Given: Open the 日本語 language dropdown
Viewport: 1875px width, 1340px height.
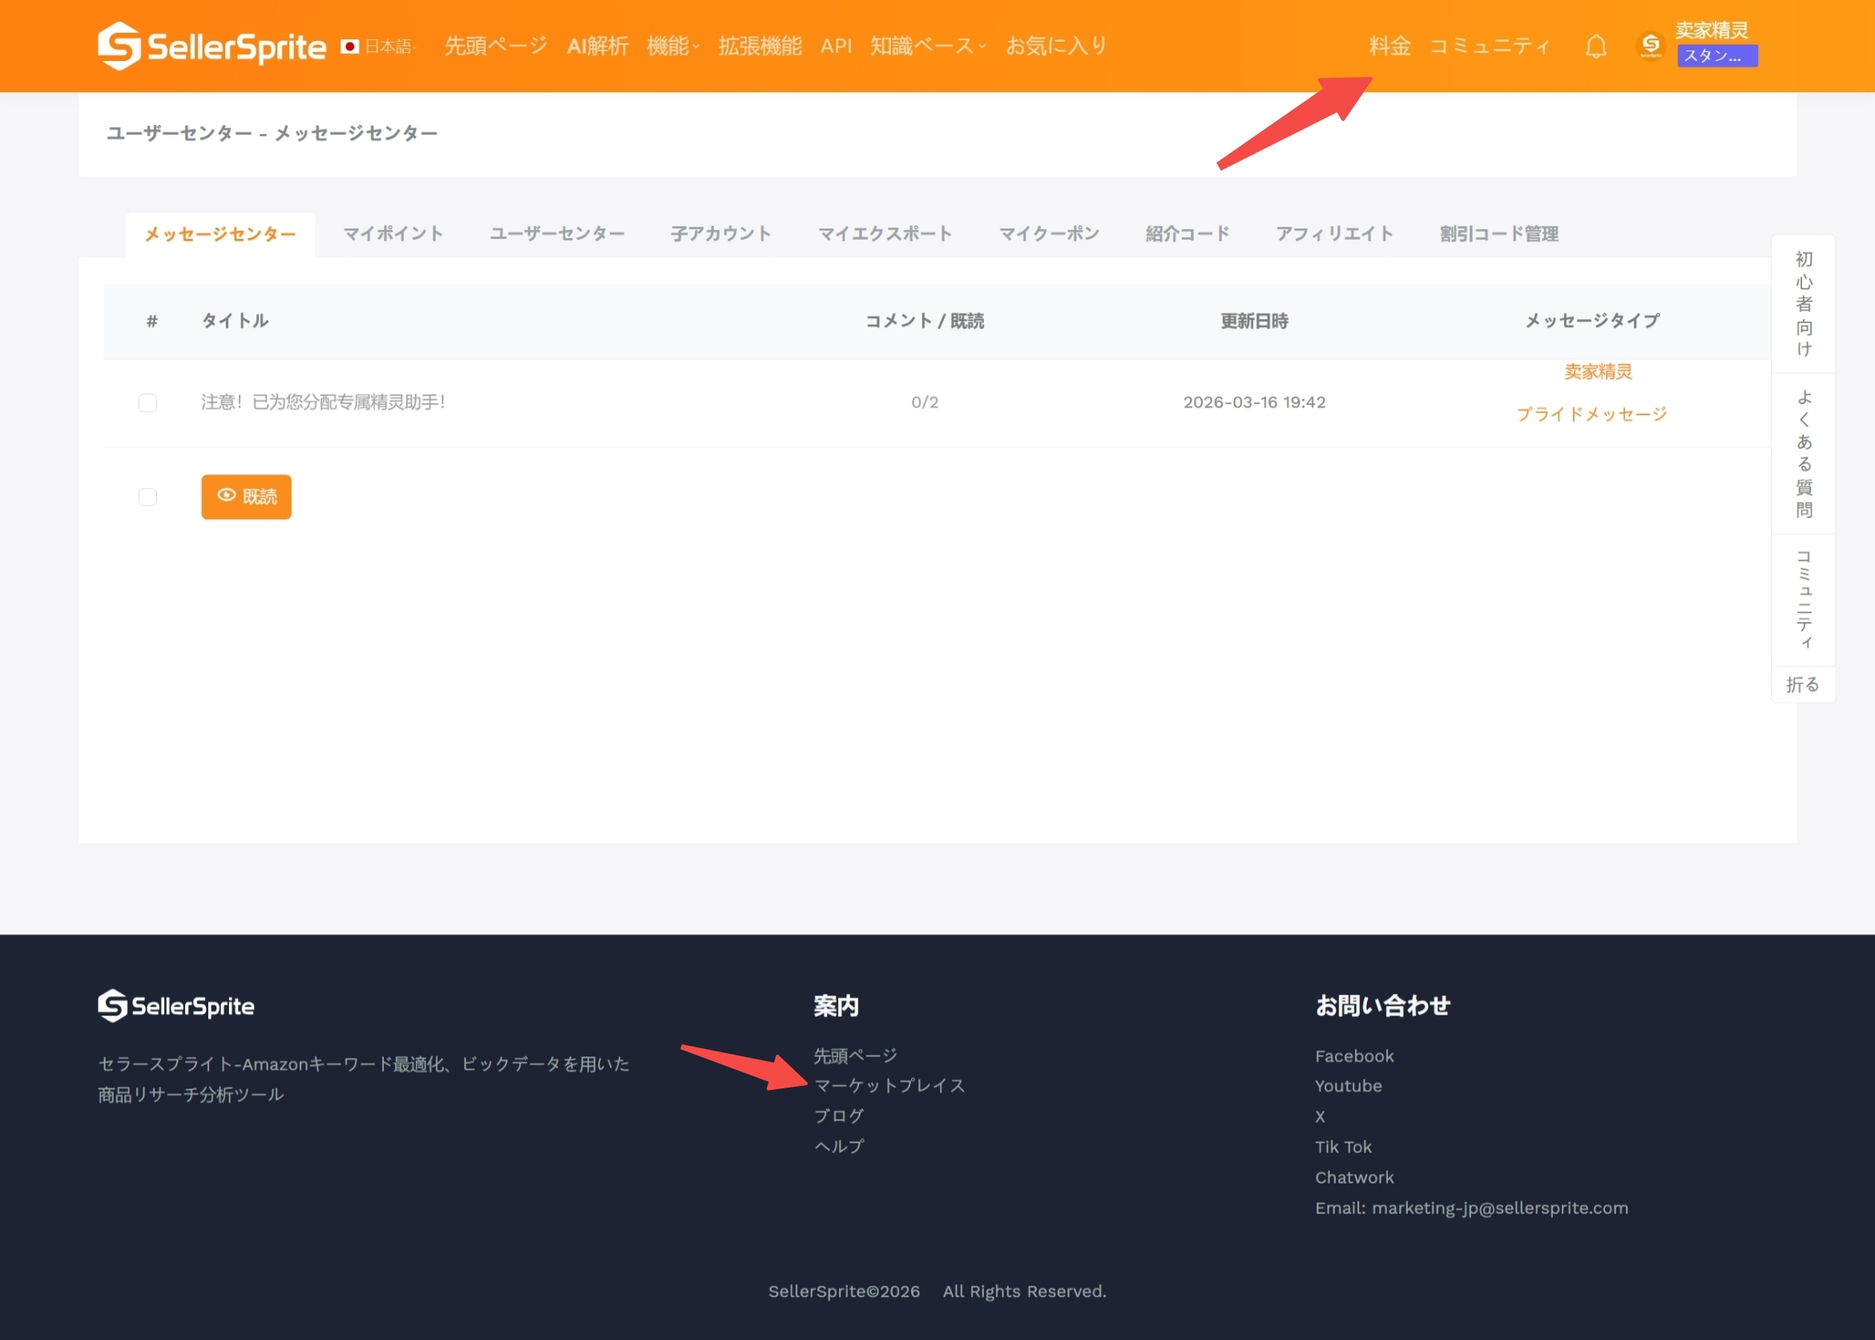Looking at the screenshot, I should [390, 46].
